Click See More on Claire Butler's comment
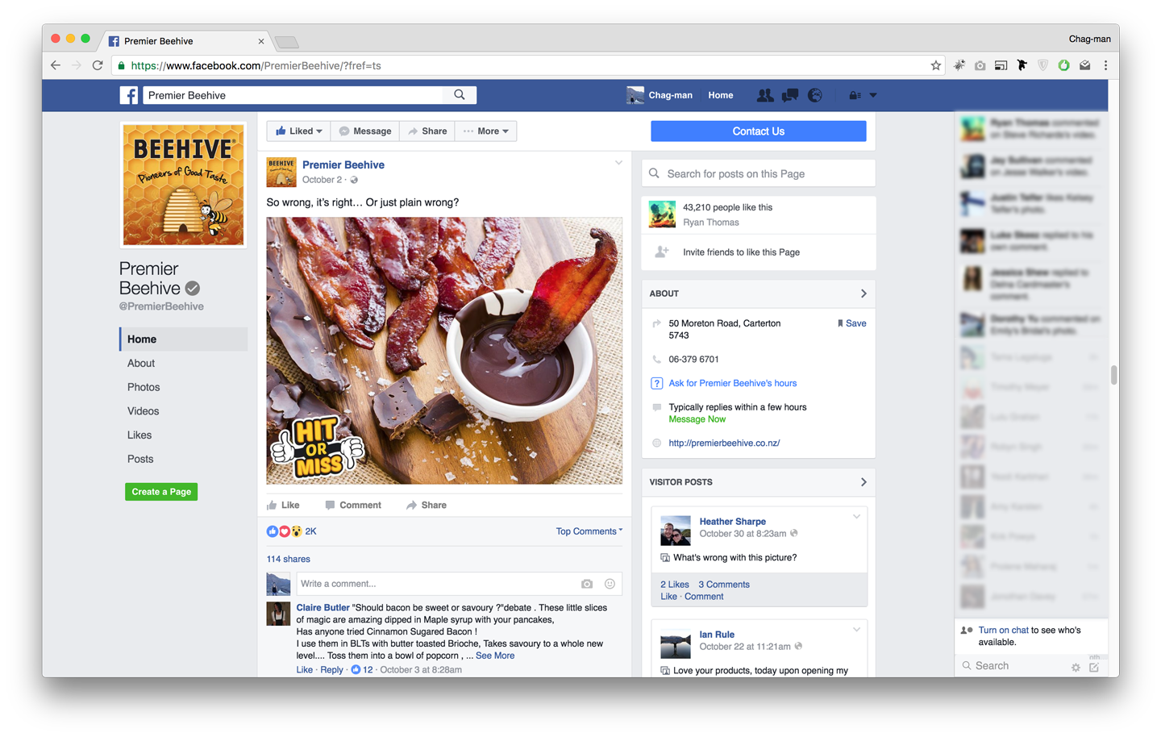Viewport: 1161px width, 737px height. tap(495, 656)
